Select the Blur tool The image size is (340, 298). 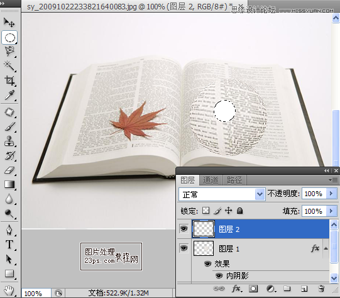pos(9,199)
